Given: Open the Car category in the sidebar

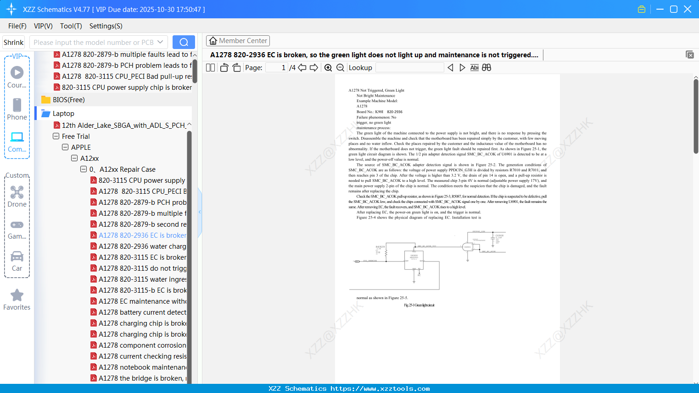Looking at the screenshot, I should click(x=17, y=261).
